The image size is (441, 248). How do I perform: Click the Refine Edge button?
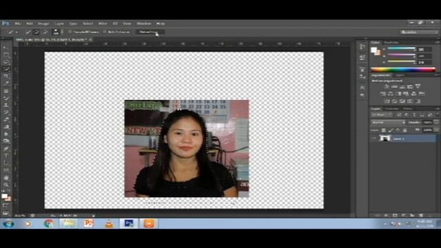click(150, 32)
